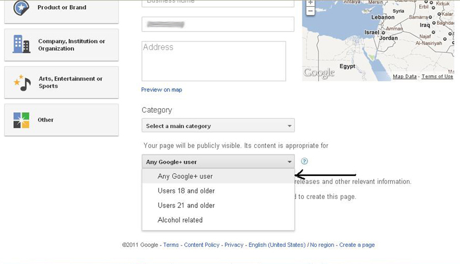The height and width of the screenshot is (264, 460).
Task: Choose Users 18 and older option
Action: tap(218, 191)
